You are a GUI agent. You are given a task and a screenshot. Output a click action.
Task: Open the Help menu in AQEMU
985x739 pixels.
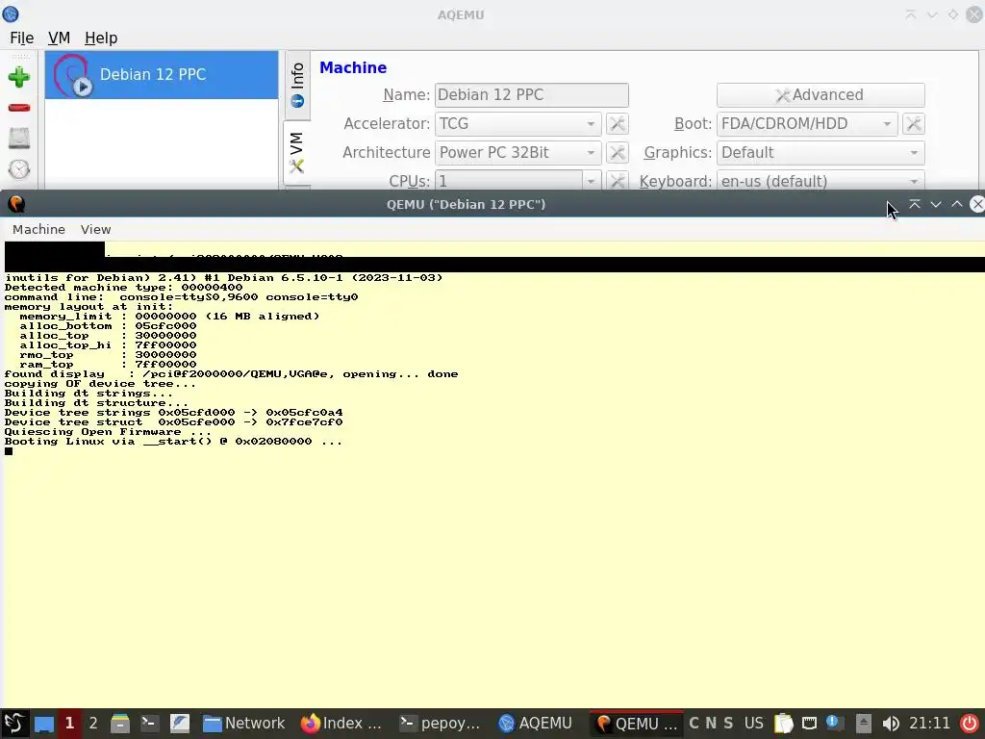click(x=100, y=38)
